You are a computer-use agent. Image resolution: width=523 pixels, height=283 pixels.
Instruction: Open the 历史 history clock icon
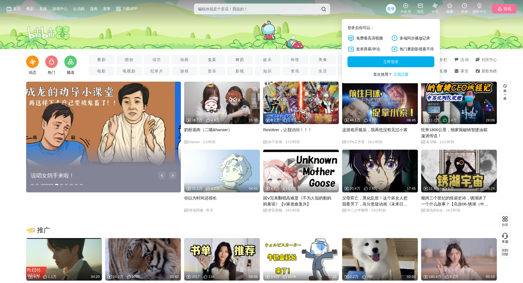pyautogui.click(x=464, y=8)
